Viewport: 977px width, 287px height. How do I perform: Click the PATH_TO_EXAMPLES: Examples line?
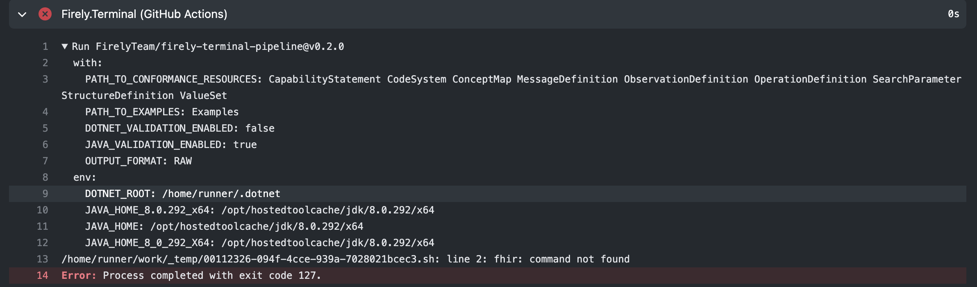[x=162, y=112]
